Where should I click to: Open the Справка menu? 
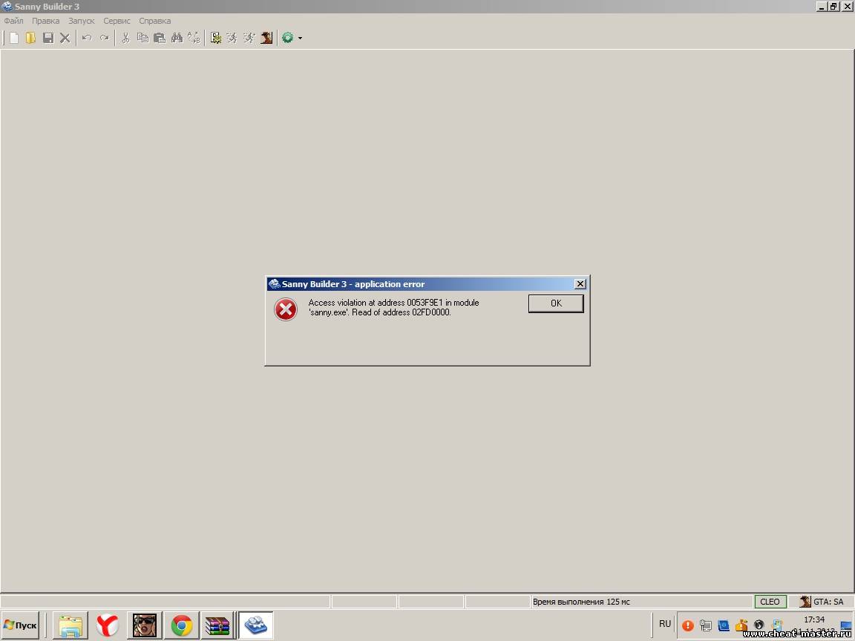[155, 21]
